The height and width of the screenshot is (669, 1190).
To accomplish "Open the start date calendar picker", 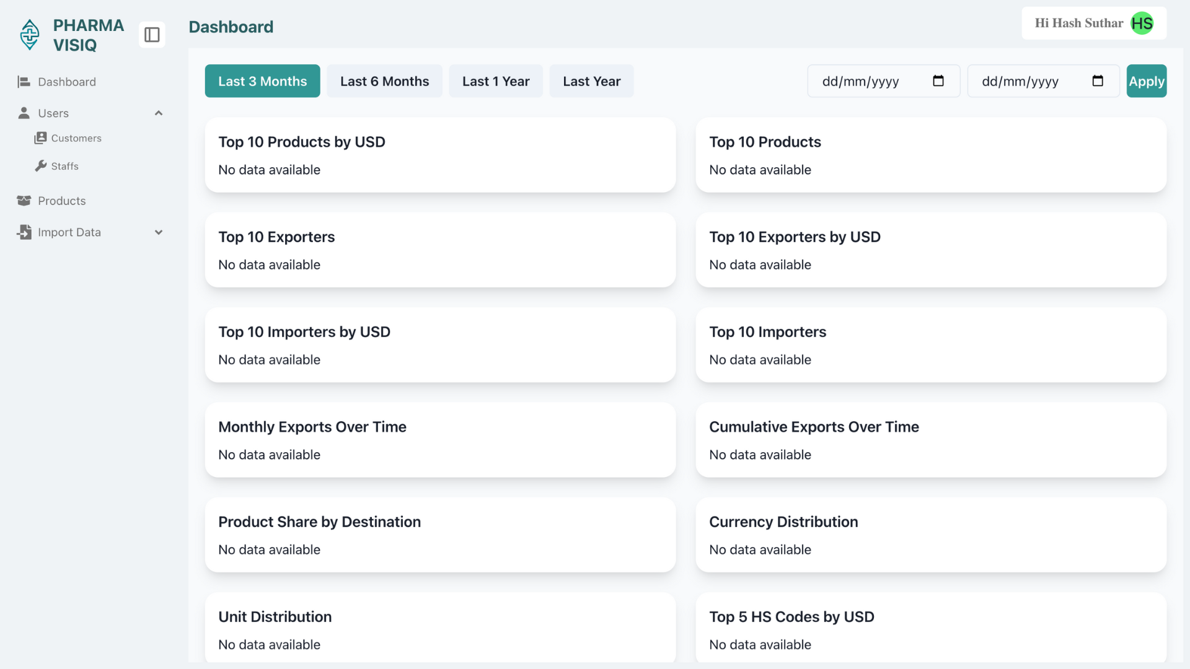I will [x=938, y=81].
